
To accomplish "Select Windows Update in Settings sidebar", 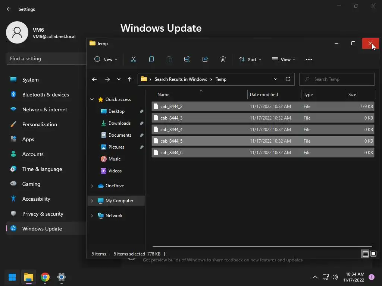I will pos(46,229).
